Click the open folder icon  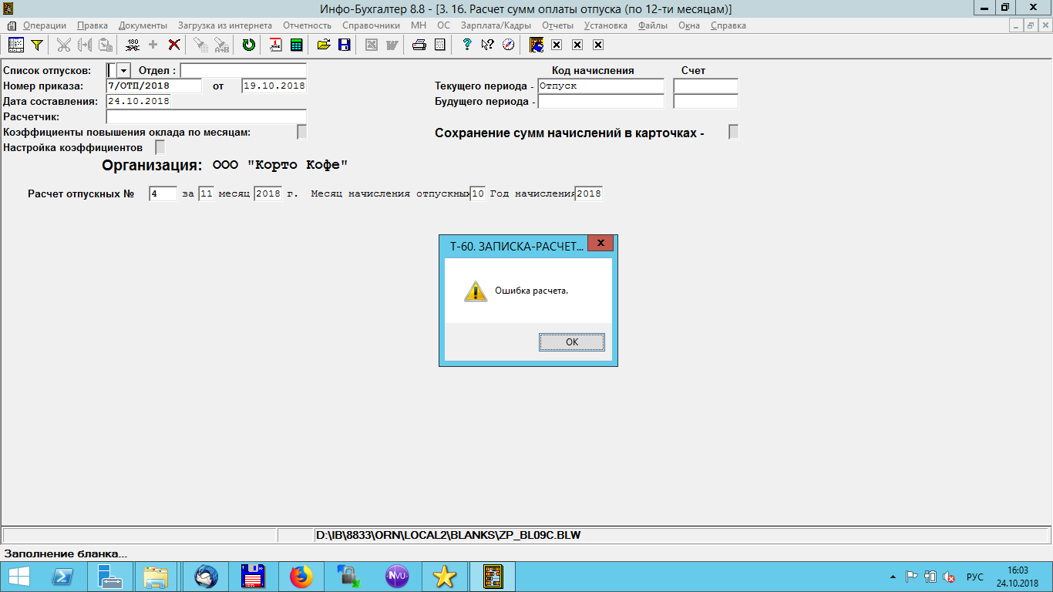pos(324,45)
